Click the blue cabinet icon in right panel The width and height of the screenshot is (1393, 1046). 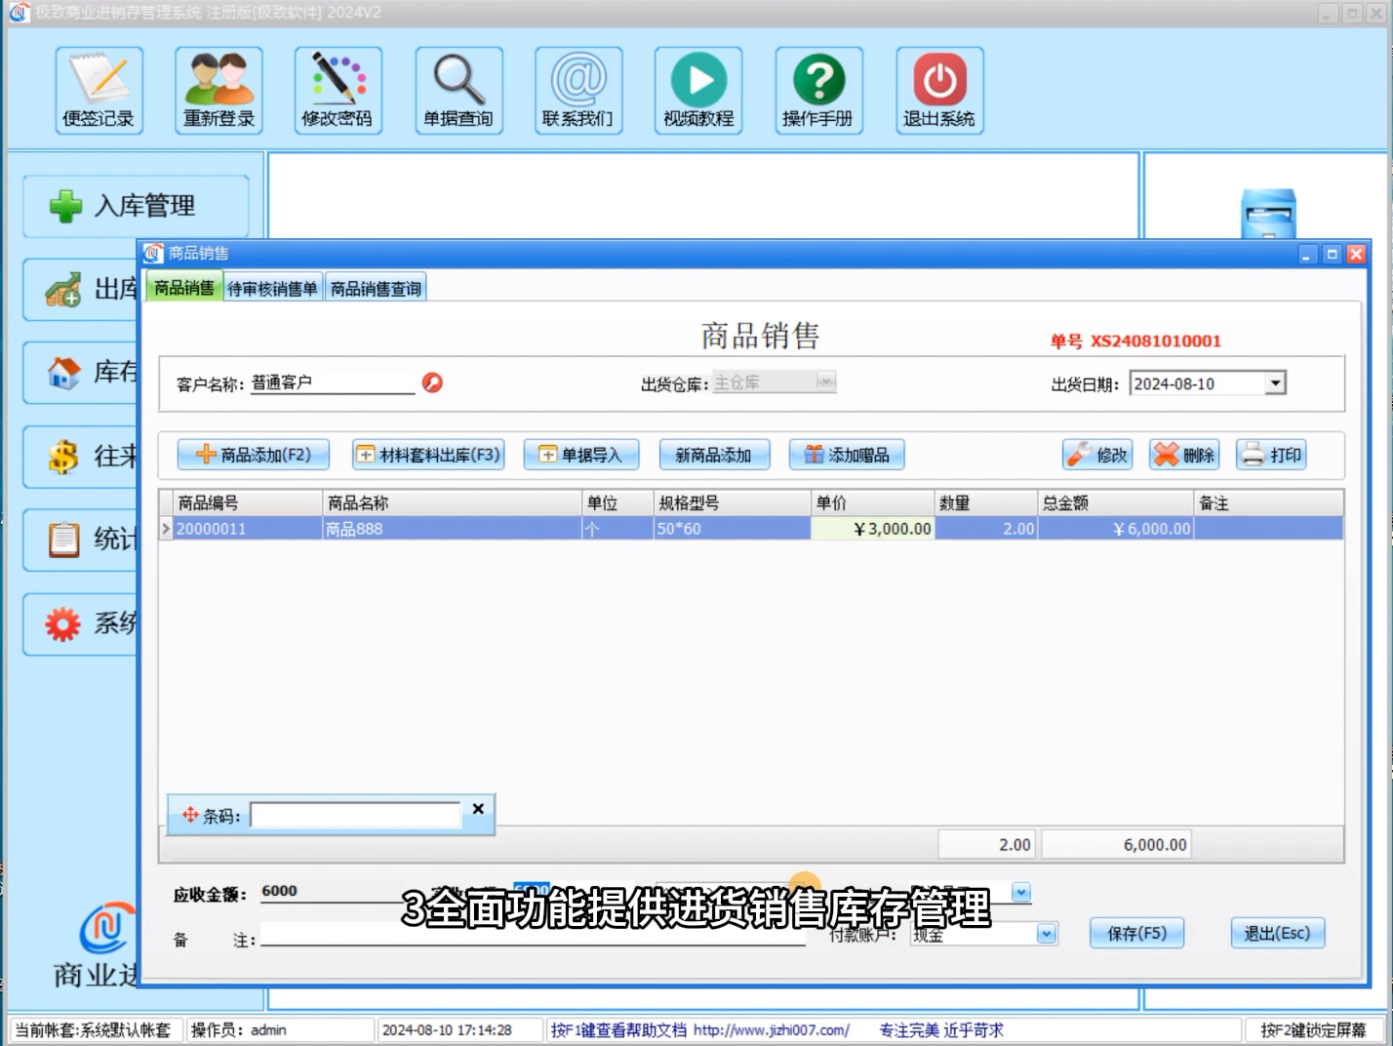click(x=1269, y=214)
